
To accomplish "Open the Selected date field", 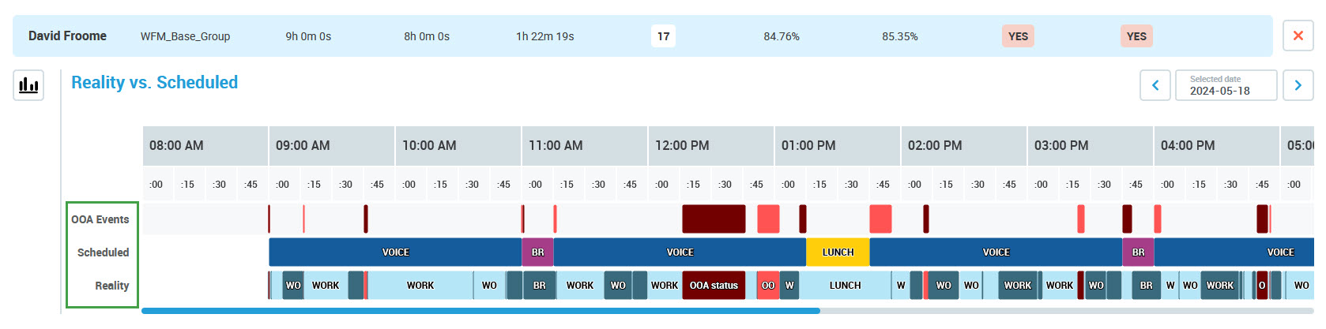I will (x=1226, y=85).
